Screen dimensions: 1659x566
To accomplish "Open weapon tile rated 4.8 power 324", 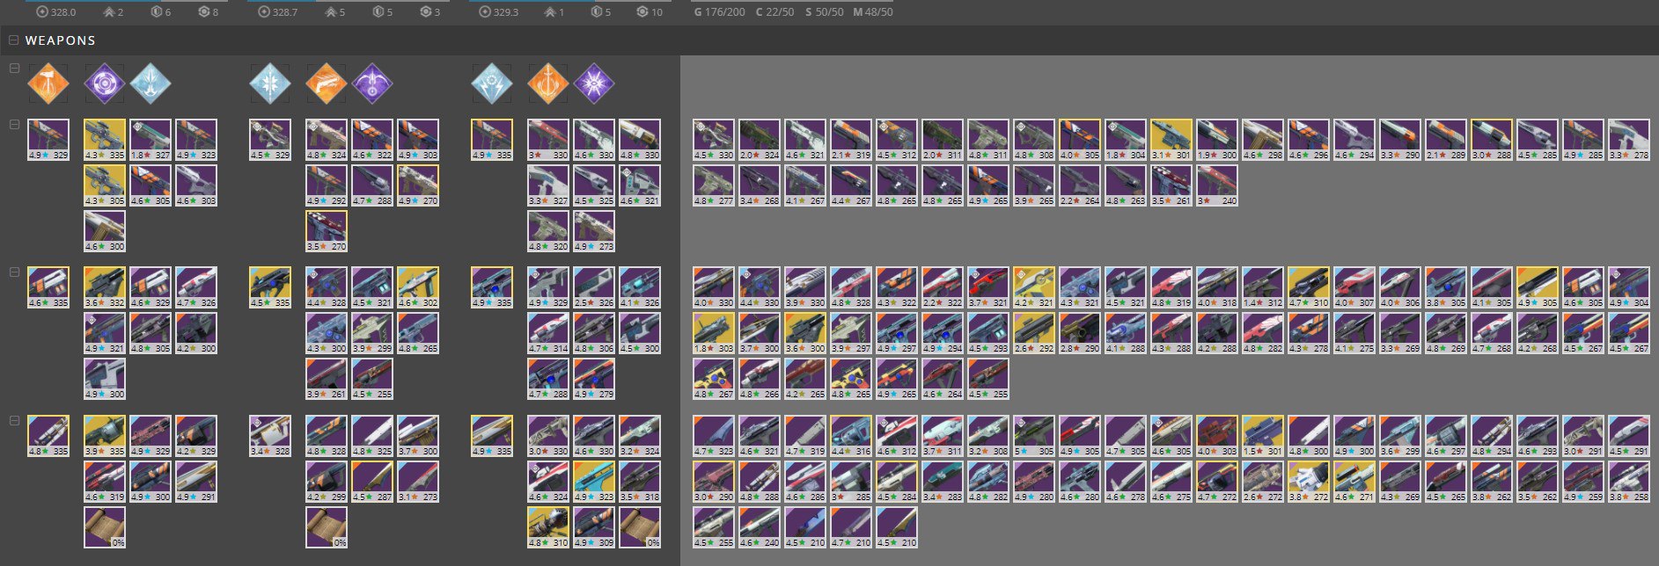I will 327,140.
